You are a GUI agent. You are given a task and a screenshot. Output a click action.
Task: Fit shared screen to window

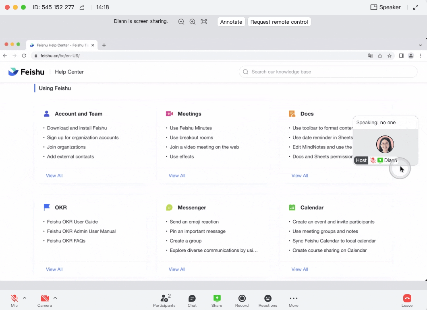tap(204, 22)
